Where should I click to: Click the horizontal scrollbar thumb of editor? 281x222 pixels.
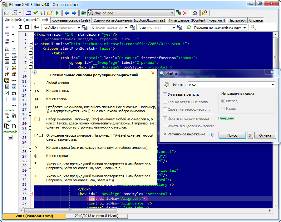pos(70,210)
